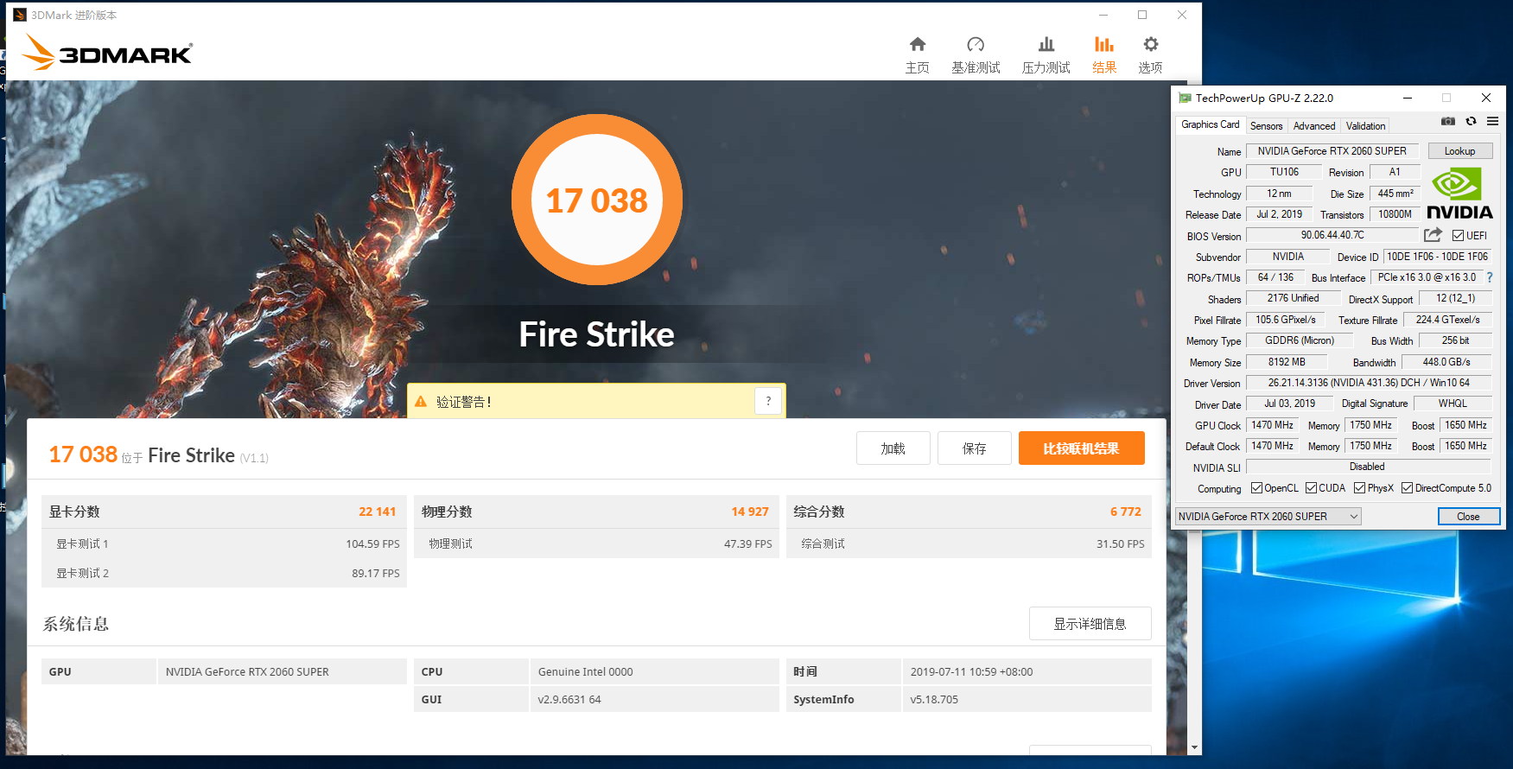Click the 3DMark scrollbar down arrow
1513x769 pixels.
1194,747
